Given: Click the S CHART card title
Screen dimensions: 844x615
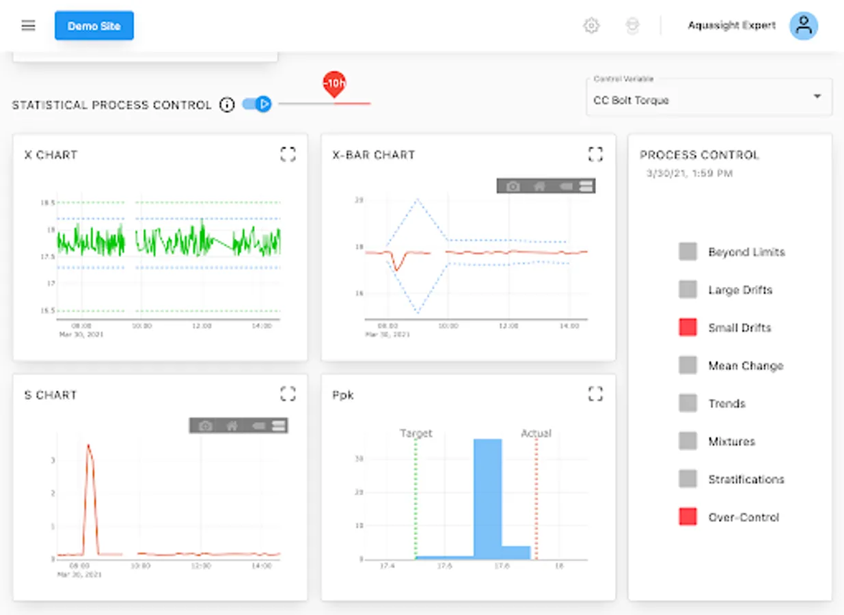Looking at the screenshot, I should tap(50, 395).
